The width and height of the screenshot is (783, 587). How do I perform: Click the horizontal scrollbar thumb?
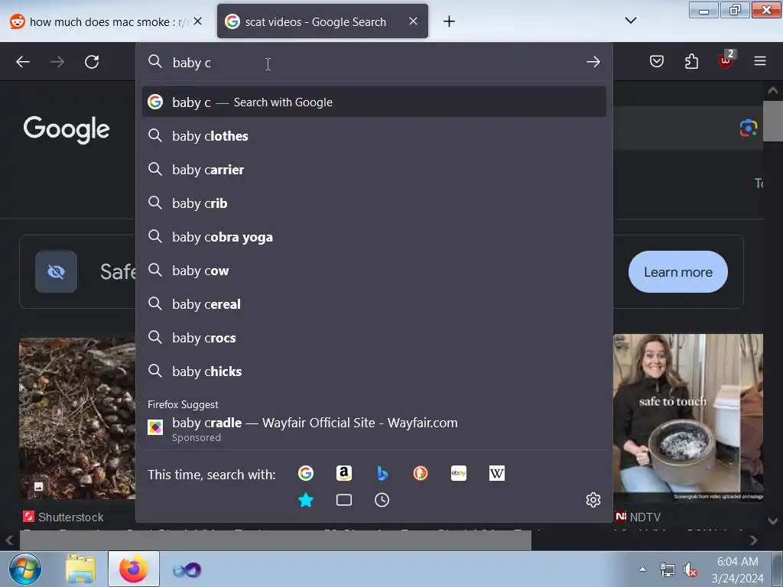tap(275, 540)
